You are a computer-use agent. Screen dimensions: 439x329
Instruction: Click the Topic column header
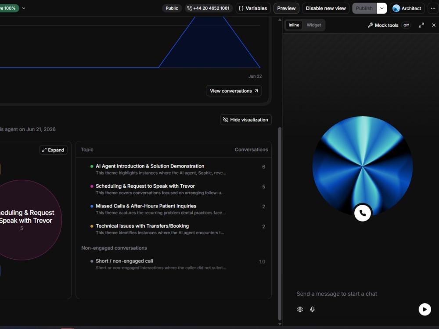click(87, 150)
